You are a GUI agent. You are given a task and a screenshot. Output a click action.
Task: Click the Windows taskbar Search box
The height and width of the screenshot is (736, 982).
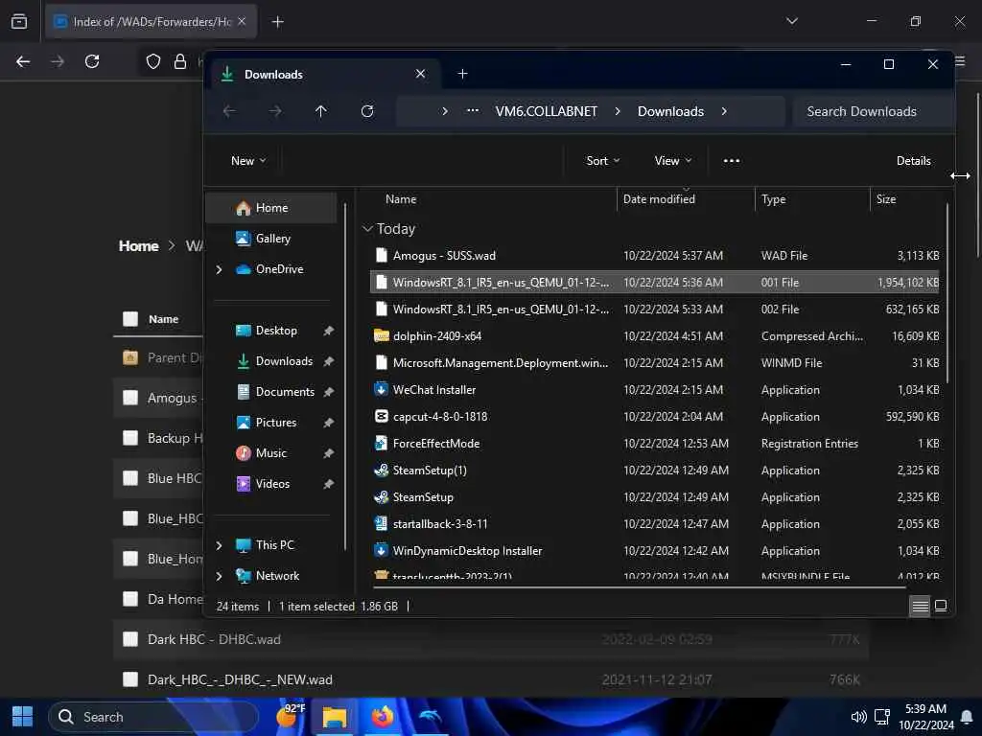pyautogui.click(x=153, y=717)
